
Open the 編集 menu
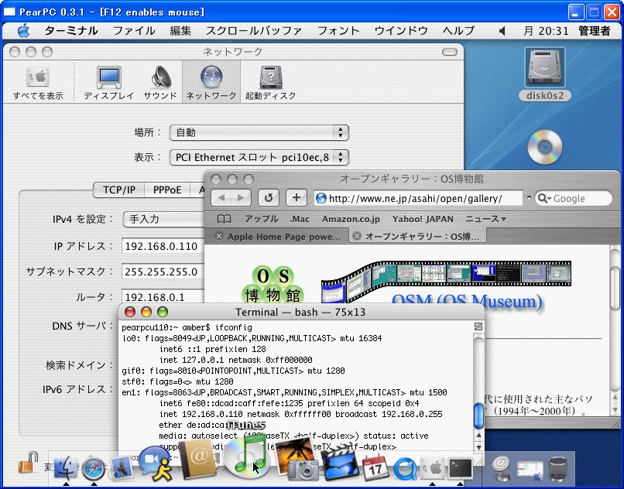click(x=180, y=31)
